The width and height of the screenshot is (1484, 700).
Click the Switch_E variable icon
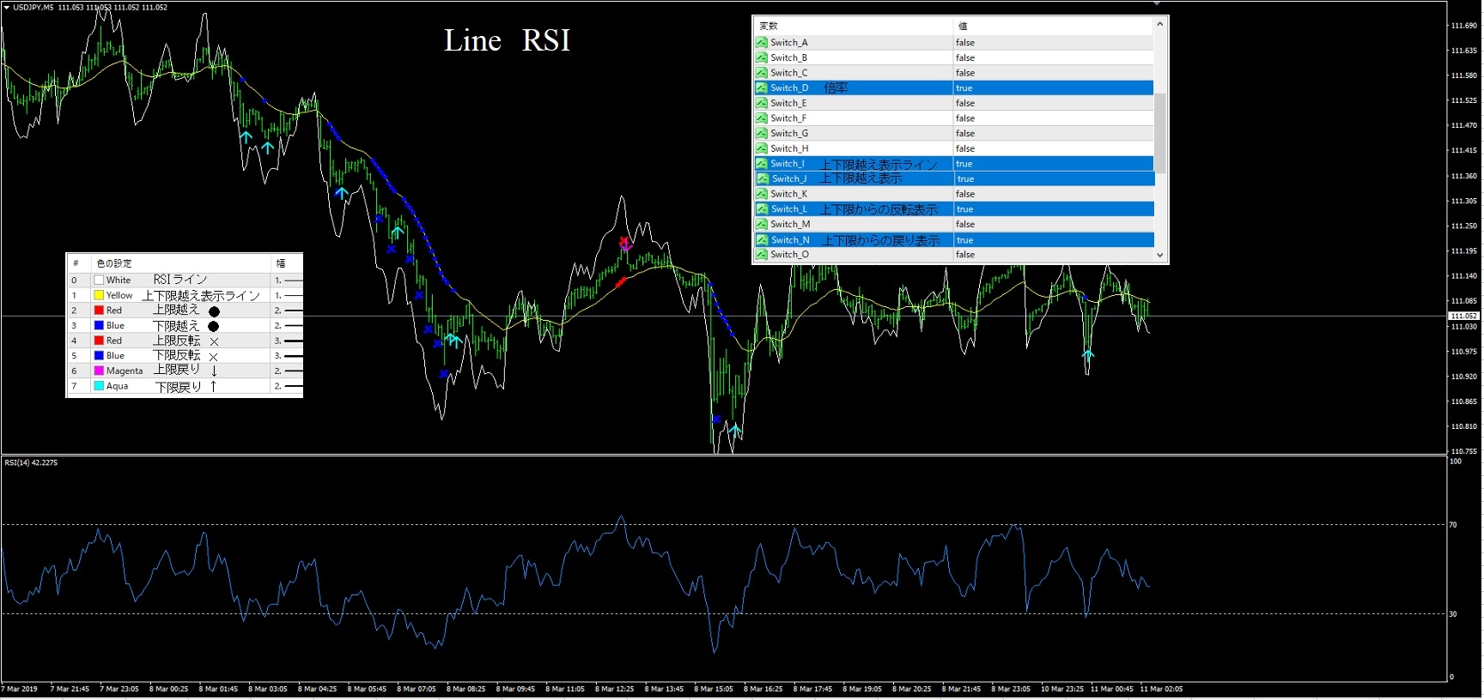(762, 103)
